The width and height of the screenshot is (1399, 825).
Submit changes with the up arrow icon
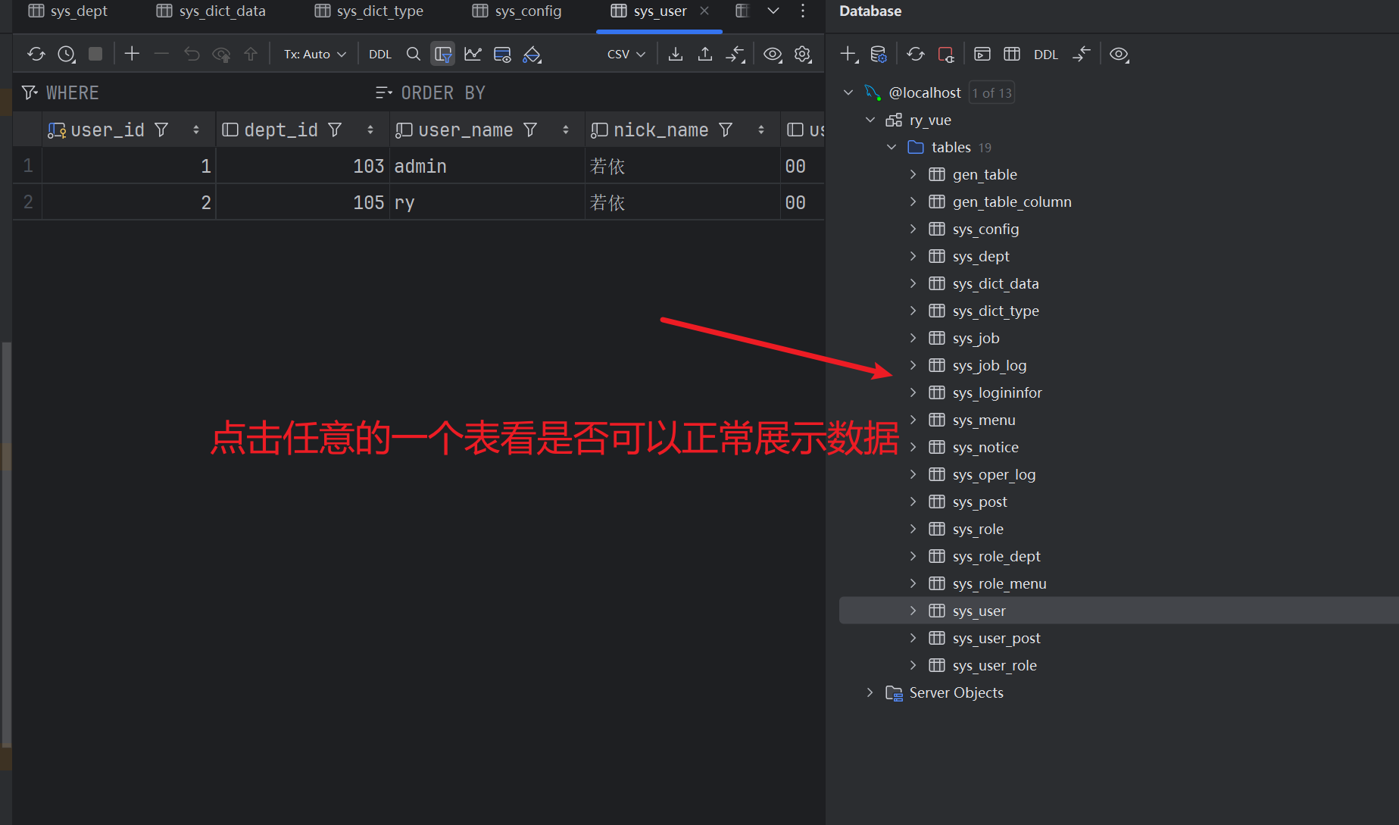pyautogui.click(x=251, y=55)
